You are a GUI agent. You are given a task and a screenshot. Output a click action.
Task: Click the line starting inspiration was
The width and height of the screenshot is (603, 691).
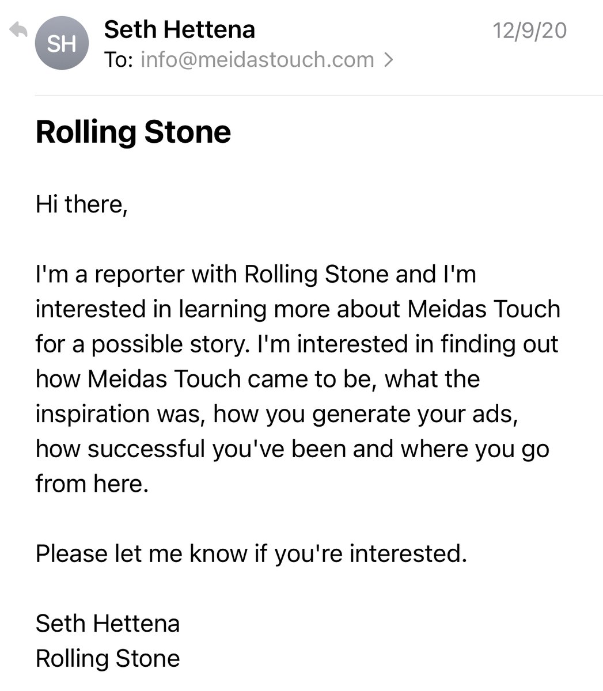pos(276,414)
